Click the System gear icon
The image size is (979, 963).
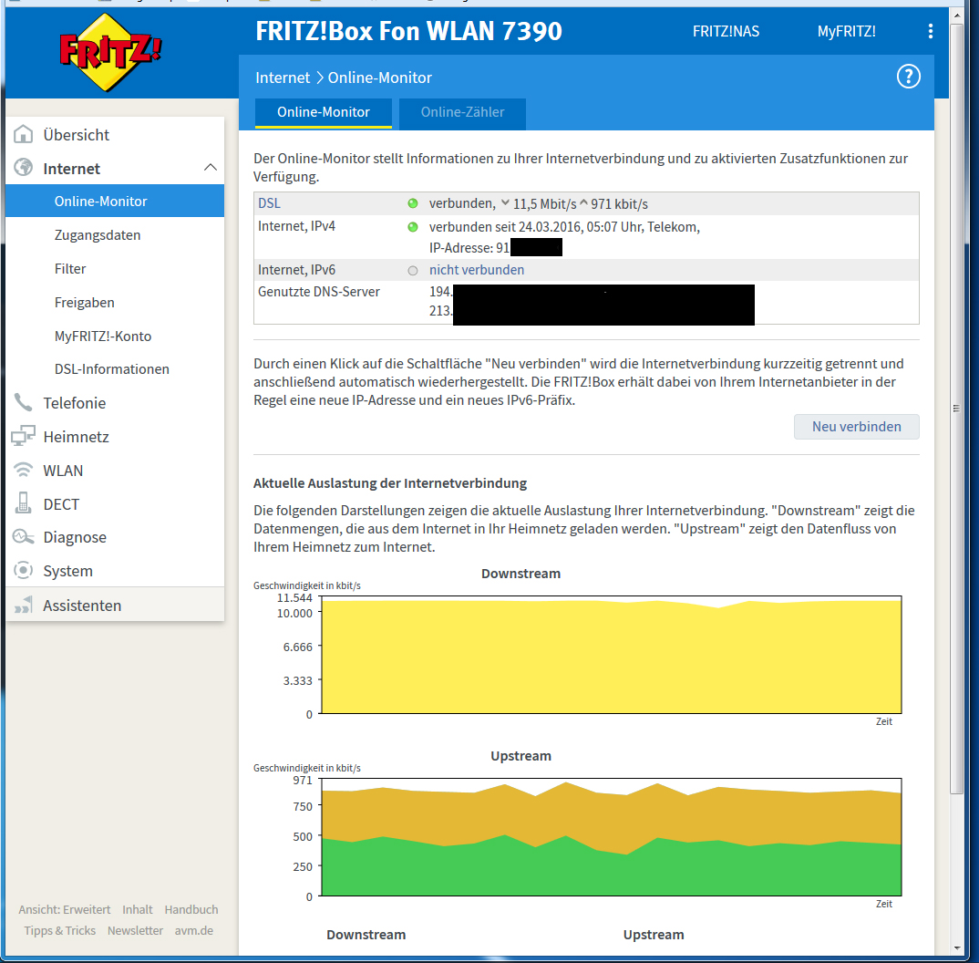23,570
